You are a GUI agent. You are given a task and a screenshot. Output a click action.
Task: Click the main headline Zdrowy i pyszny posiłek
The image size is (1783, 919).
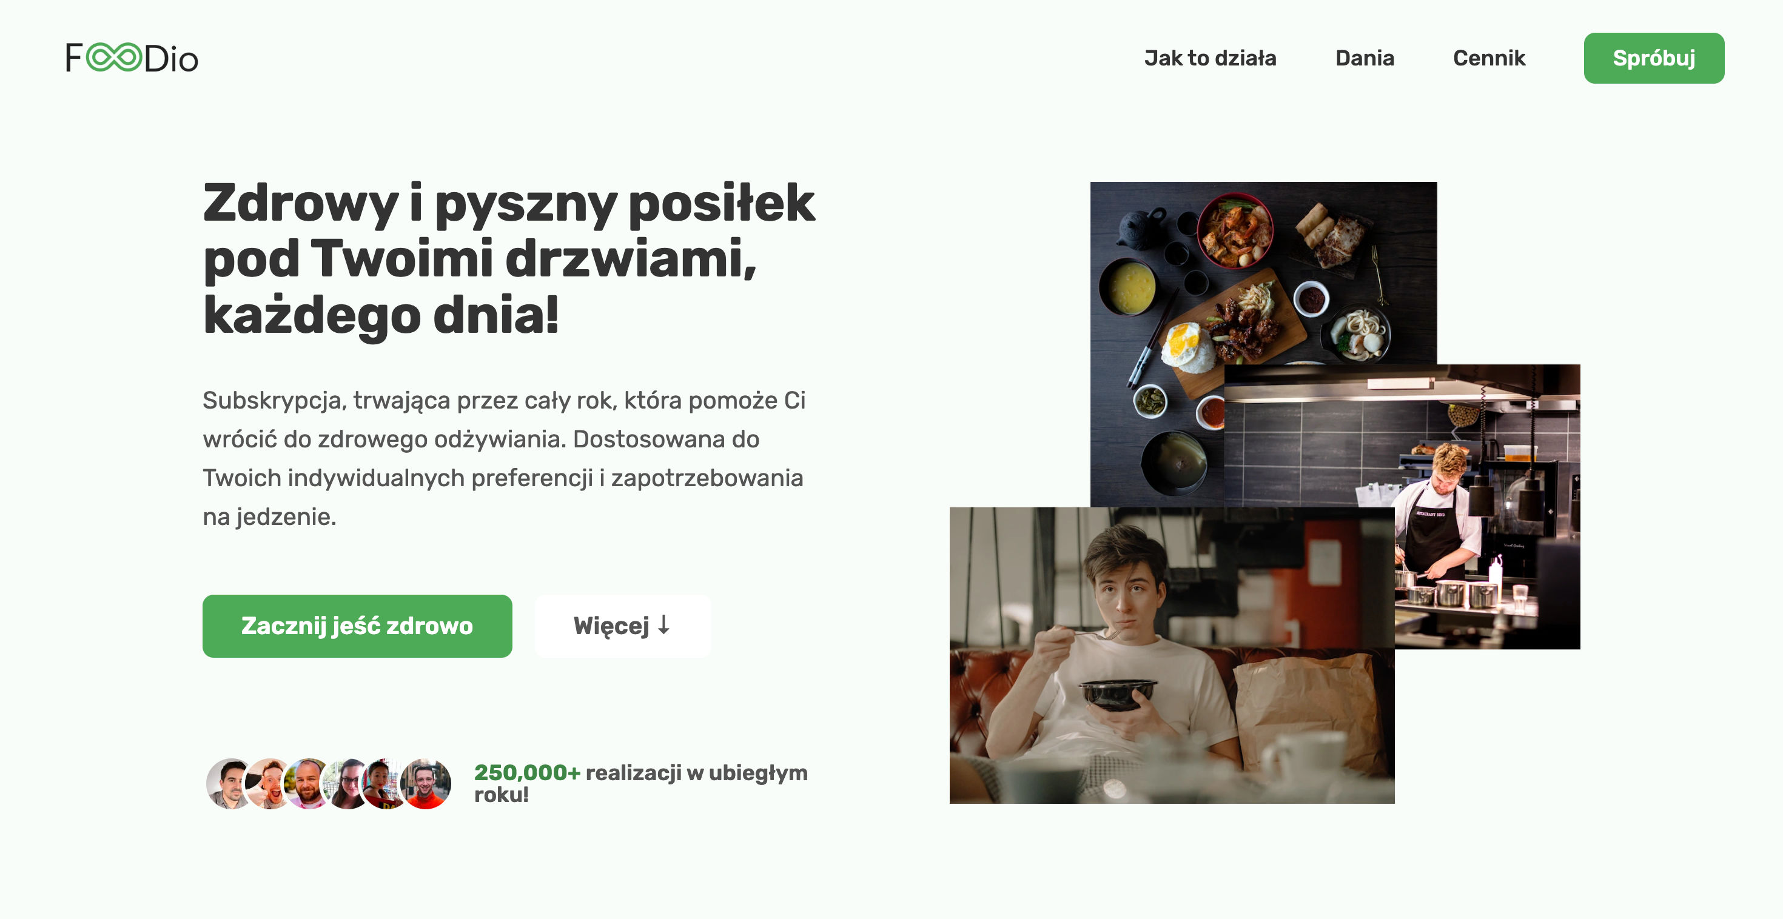pyautogui.click(x=509, y=258)
